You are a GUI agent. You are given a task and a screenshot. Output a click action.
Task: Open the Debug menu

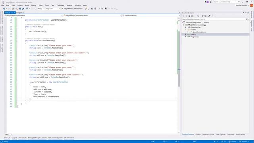pyautogui.click(x=33, y=5)
